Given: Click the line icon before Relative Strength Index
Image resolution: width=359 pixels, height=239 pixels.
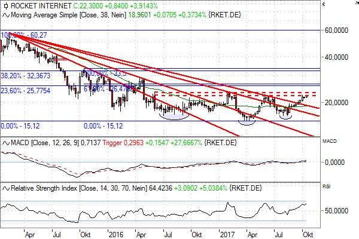Looking at the screenshot, I should pyautogui.click(x=6, y=188).
